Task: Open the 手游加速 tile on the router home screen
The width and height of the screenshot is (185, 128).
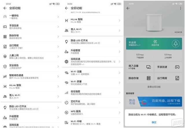Action: click(168, 67)
